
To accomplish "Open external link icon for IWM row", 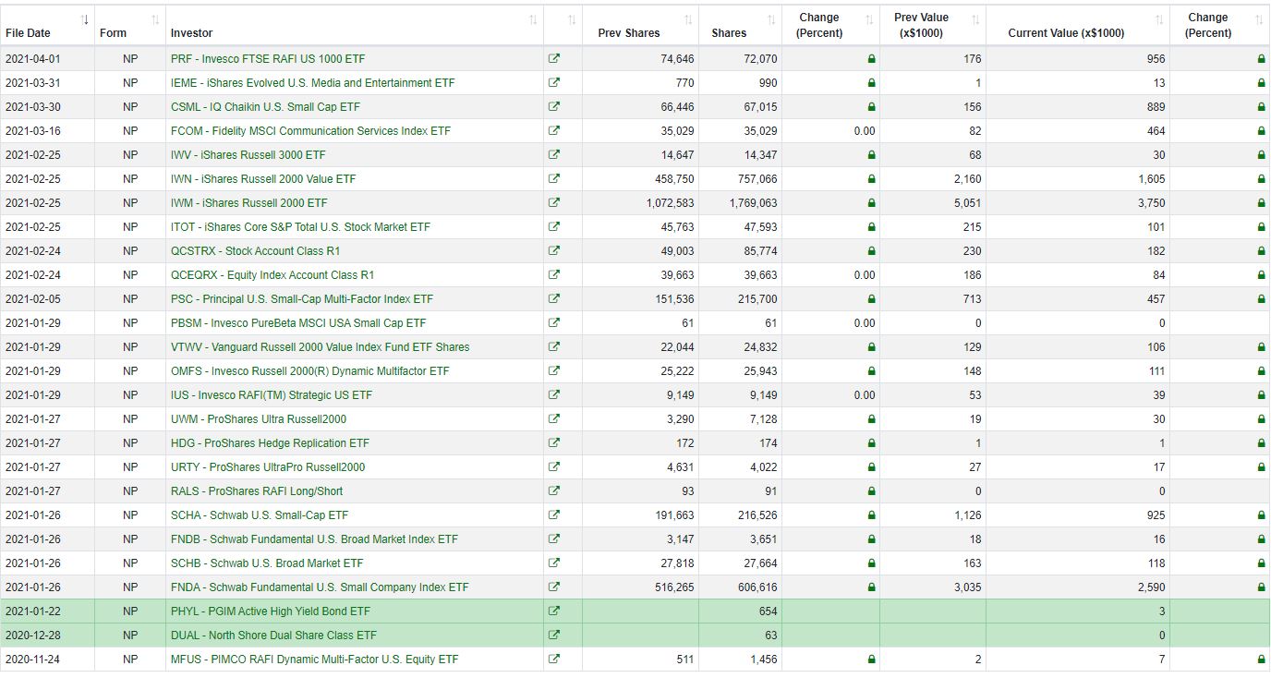I will click(554, 203).
